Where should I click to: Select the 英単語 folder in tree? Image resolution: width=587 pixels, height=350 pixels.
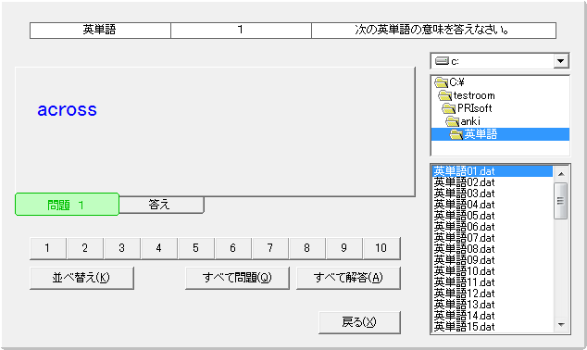500,134
